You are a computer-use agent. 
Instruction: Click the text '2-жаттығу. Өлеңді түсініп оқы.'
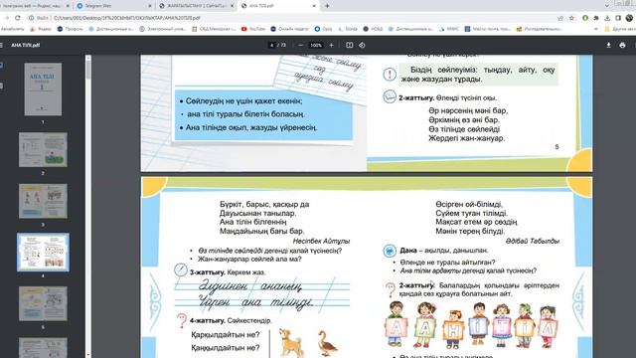(x=447, y=97)
